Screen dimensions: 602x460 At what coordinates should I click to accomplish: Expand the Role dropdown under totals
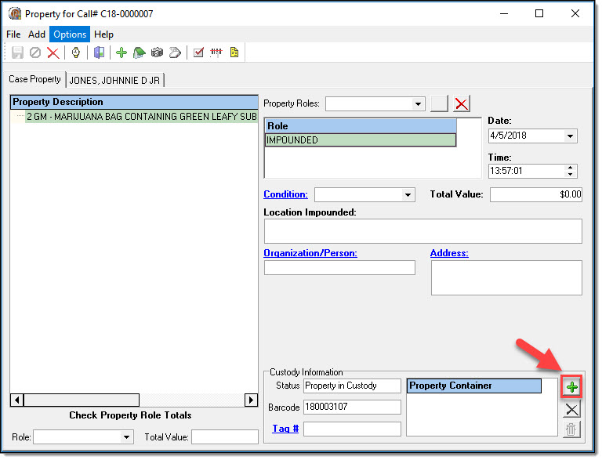127,437
